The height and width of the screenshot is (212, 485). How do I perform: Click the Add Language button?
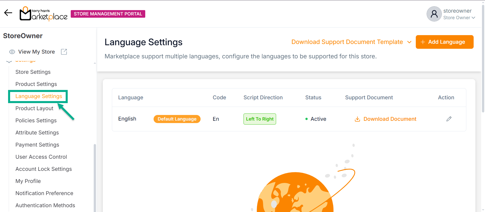[x=444, y=42]
